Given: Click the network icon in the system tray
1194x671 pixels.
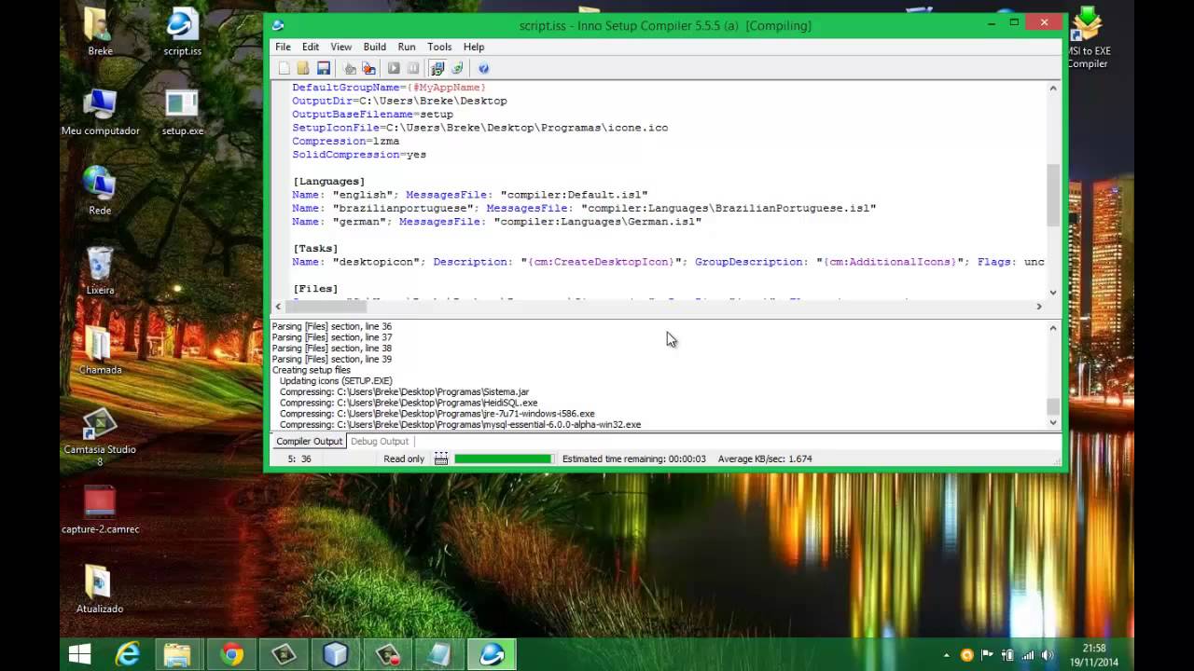Looking at the screenshot, I should 1026,655.
